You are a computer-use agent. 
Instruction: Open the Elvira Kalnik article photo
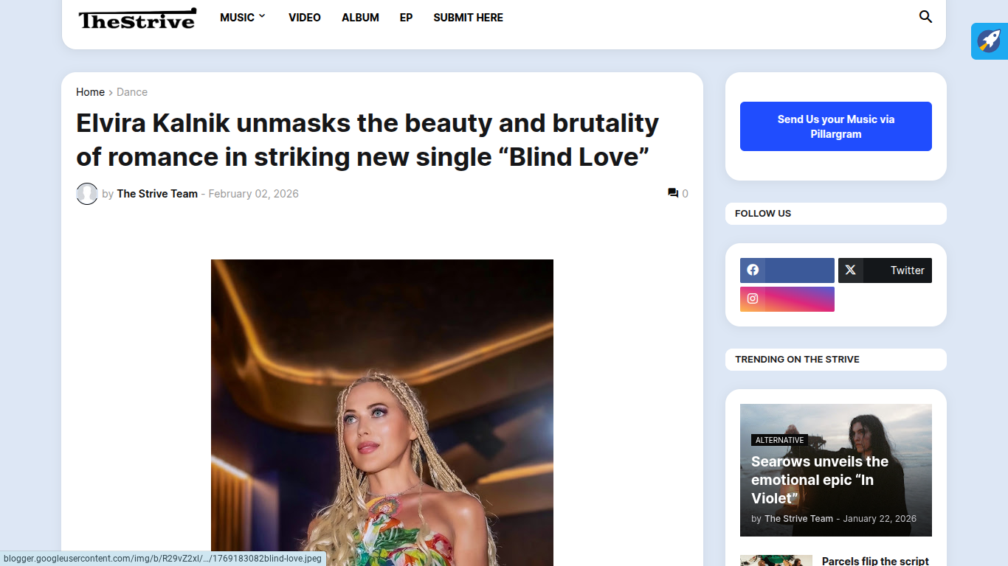coord(382,413)
